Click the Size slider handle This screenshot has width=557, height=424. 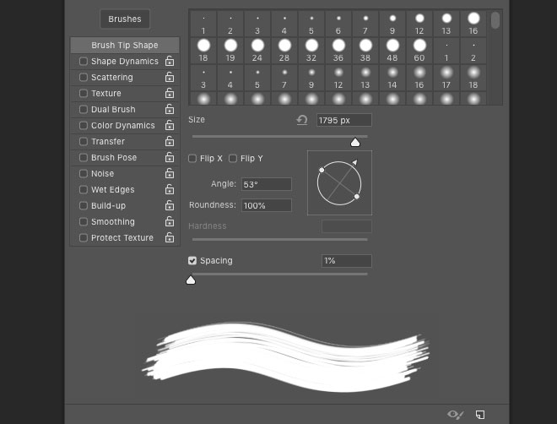(x=355, y=142)
